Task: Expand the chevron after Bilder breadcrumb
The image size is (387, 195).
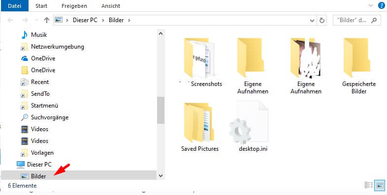Action: pos(129,20)
